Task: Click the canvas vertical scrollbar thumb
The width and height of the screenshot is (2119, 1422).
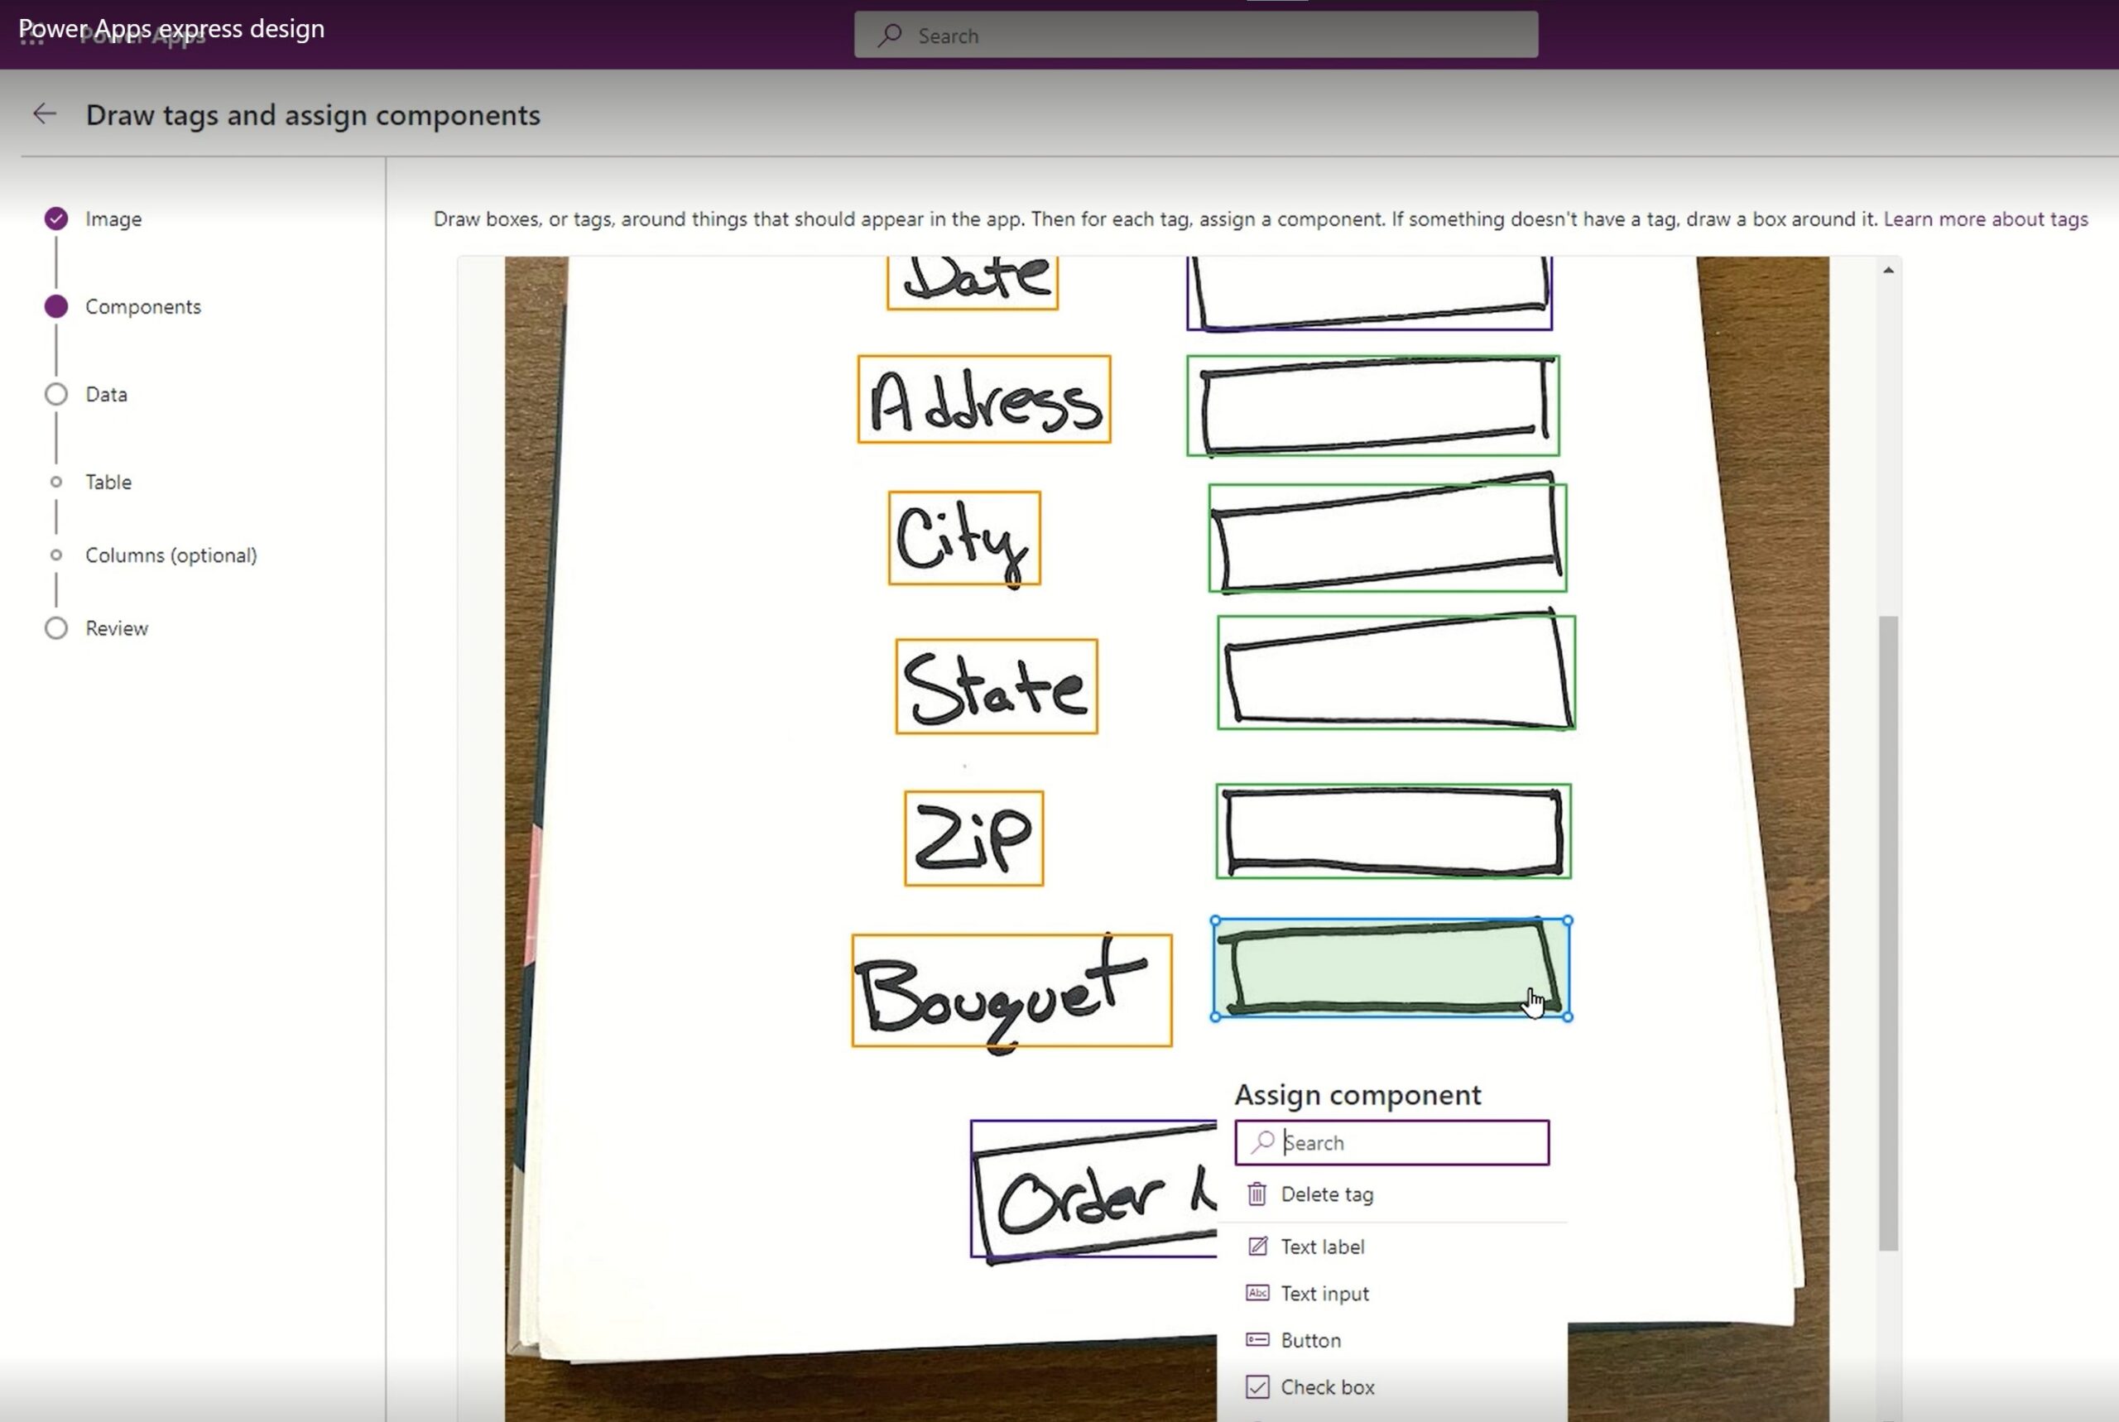Action: [1889, 934]
